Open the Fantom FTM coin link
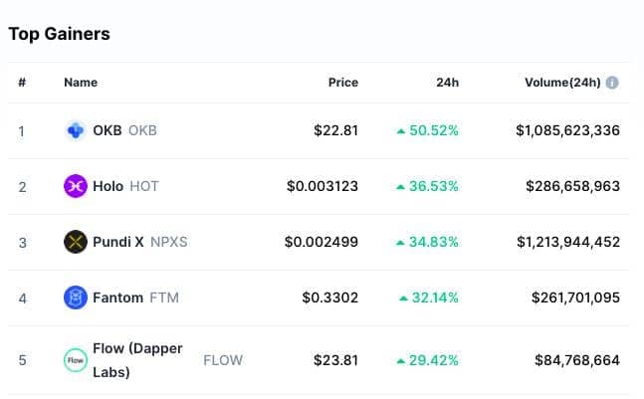This screenshot has height=399, width=644. point(135,298)
